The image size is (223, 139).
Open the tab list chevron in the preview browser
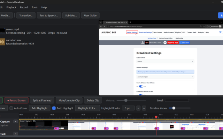pos(101,22)
